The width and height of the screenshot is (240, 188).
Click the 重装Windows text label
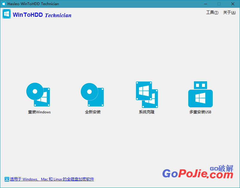point(39,112)
